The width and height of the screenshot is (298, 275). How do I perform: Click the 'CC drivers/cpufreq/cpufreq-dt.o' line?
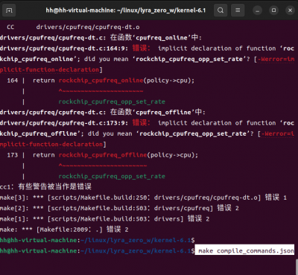coord(73,27)
